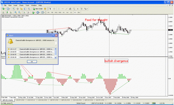Select the Fibonacci Retracement tool
Screen dimensions: 174x105
coord(74,9)
